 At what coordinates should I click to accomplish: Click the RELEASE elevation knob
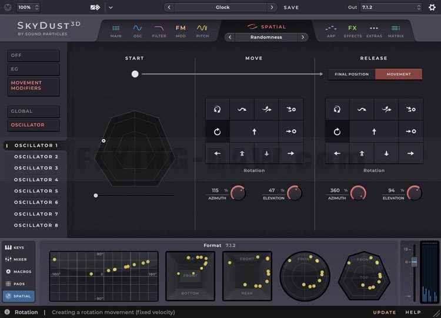tap(415, 193)
